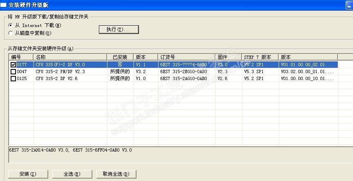
Task: Click the V5.3 SP1 STEP 7 cell
Action: point(254,72)
